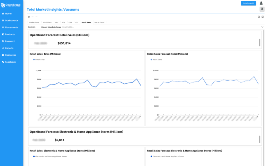Screen dimensions: 266x166
Task: Click the Resources book icon in sidebar
Action: (3, 55)
